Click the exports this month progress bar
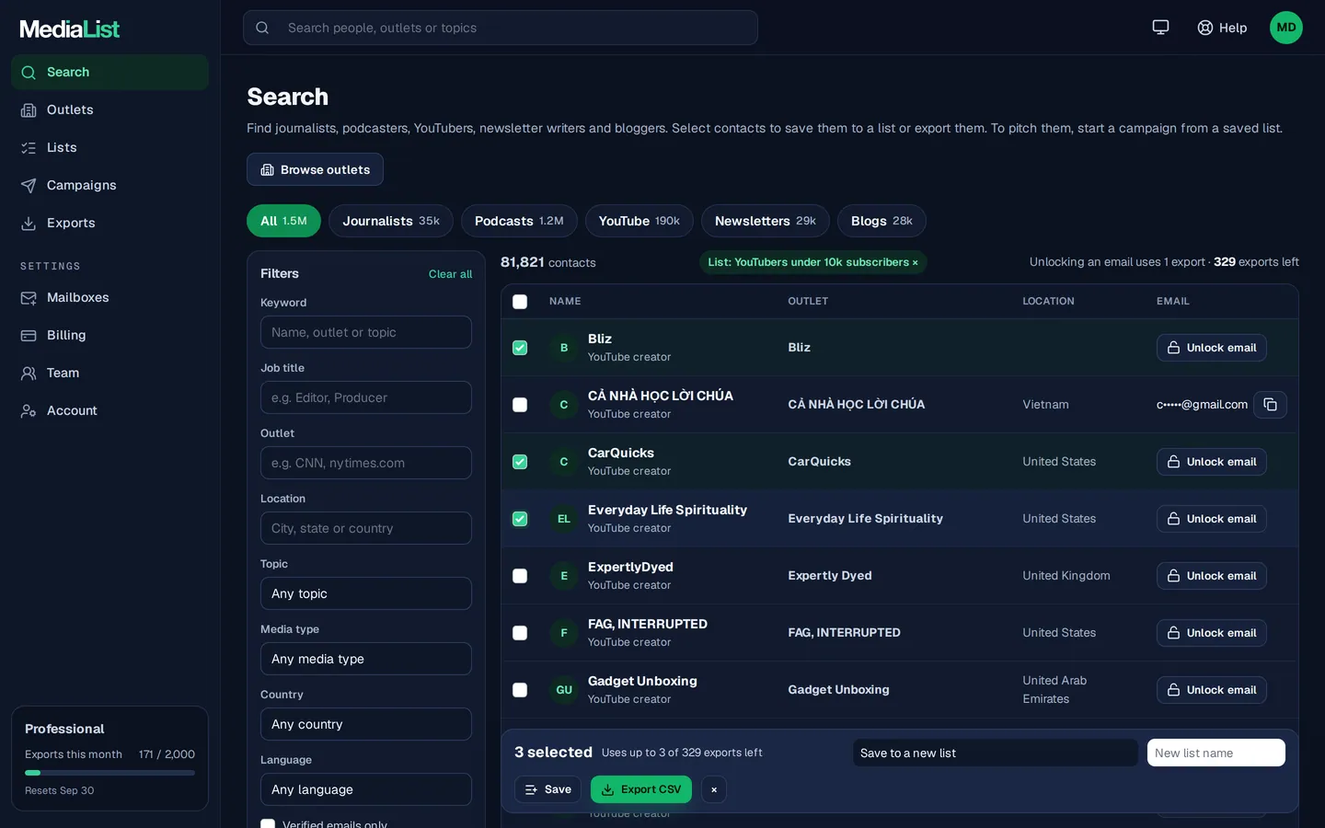Screen dimensions: 1325x828 pos(109,773)
